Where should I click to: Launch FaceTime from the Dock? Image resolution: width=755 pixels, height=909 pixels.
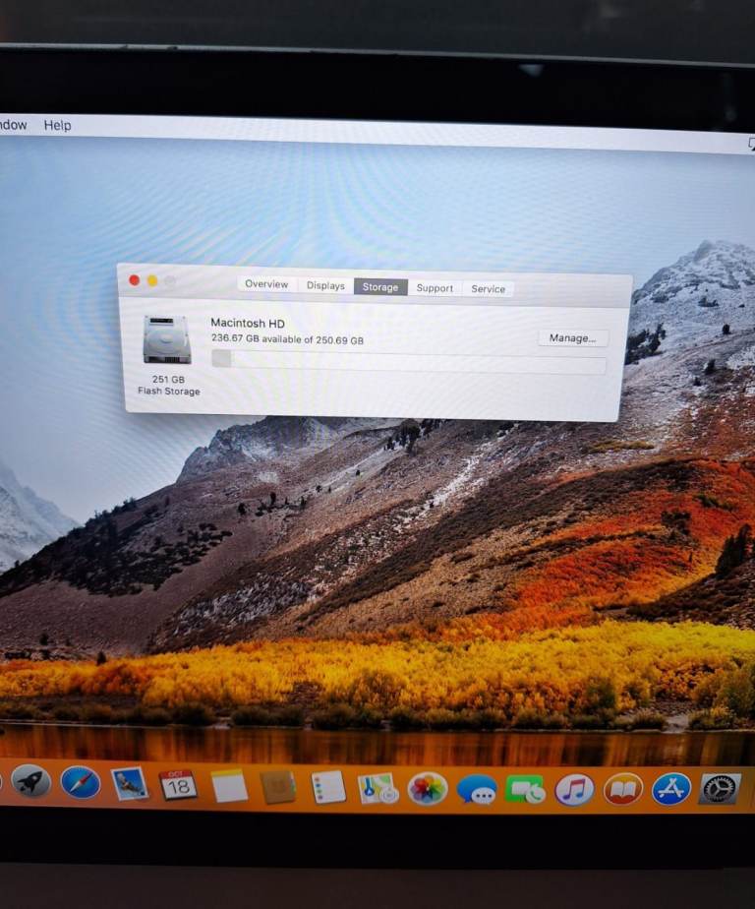526,790
